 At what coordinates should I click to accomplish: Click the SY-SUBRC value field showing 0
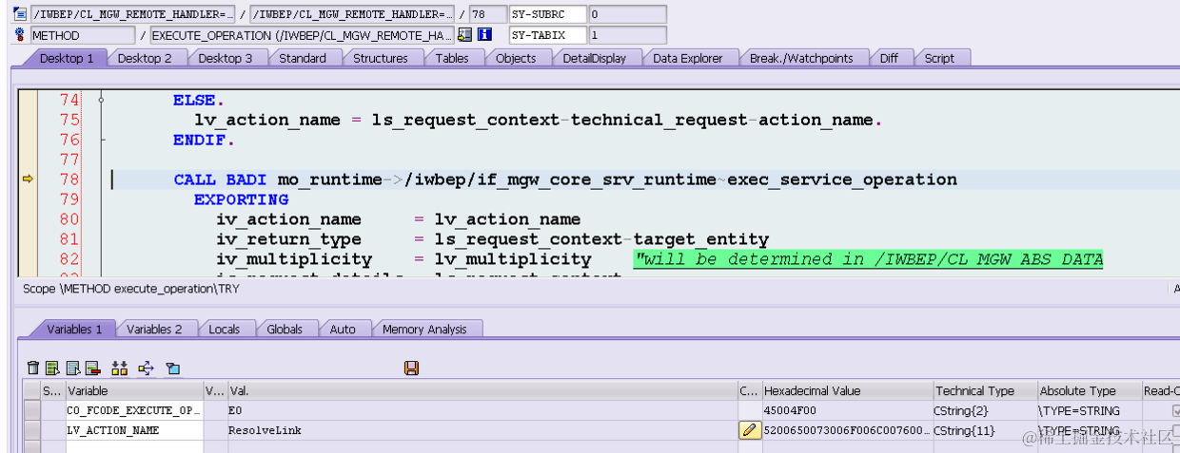point(627,14)
